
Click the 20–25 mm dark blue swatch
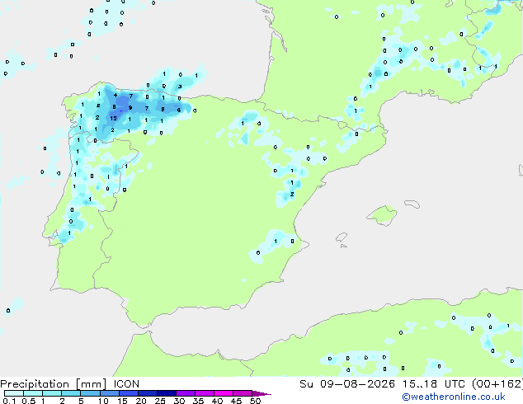tap(147, 393)
